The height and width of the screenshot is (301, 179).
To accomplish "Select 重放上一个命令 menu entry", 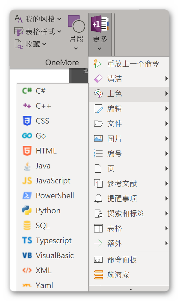I will [x=129, y=64].
